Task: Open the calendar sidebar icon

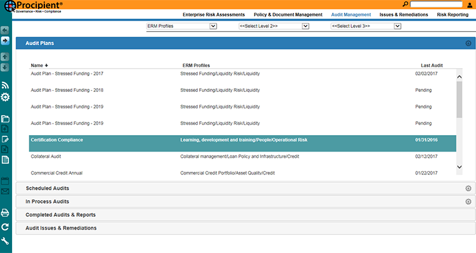Action: pyautogui.click(x=5, y=181)
